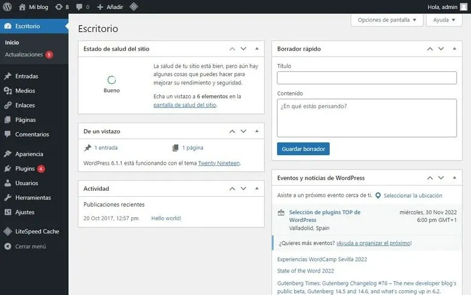Screen dimensions: 471x295
Task: Open the Ayuda dropdown
Action: [444, 20]
